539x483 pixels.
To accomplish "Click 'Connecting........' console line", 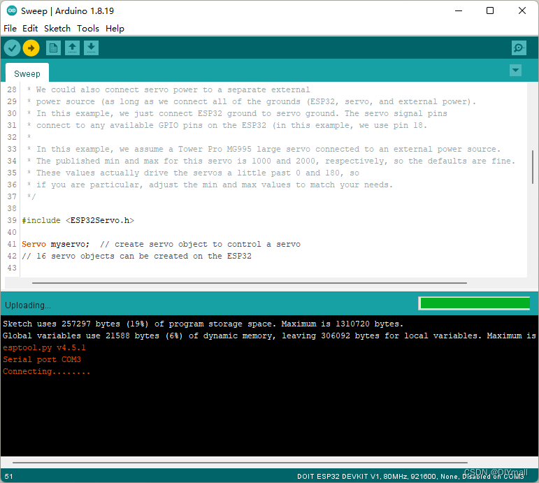I will [46, 371].
